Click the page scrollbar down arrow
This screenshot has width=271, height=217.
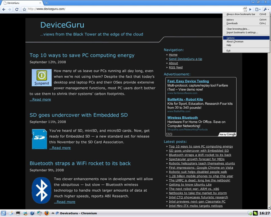coord(269,207)
